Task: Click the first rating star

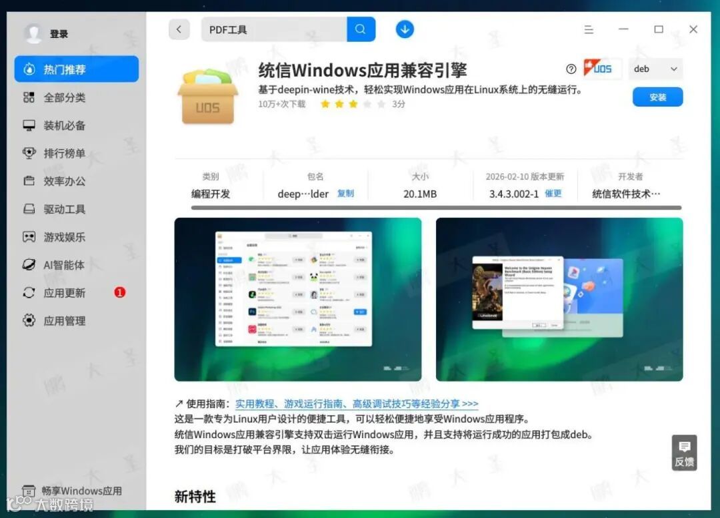Action: coord(325,104)
